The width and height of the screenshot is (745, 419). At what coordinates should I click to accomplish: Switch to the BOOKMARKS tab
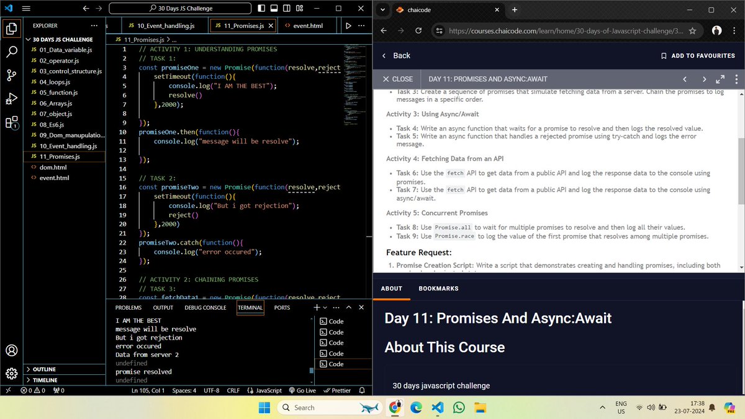pos(438,289)
